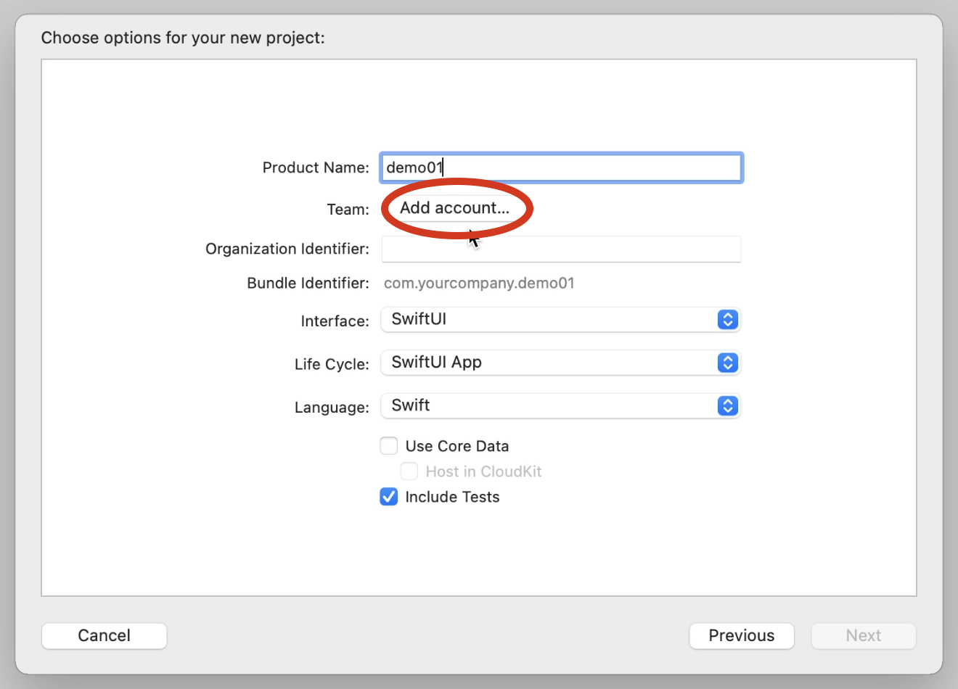Toggle the Host in CloudKit checkbox
This screenshot has width=958, height=689.
pos(409,471)
